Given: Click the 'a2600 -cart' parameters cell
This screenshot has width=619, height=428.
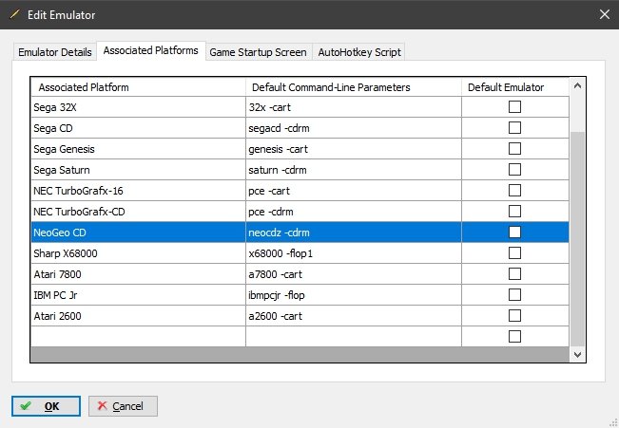Looking at the screenshot, I should (x=354, y=316).
